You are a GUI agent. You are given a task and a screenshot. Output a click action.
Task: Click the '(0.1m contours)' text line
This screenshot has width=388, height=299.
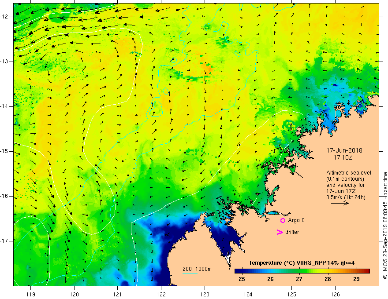(x=345, y=179)
